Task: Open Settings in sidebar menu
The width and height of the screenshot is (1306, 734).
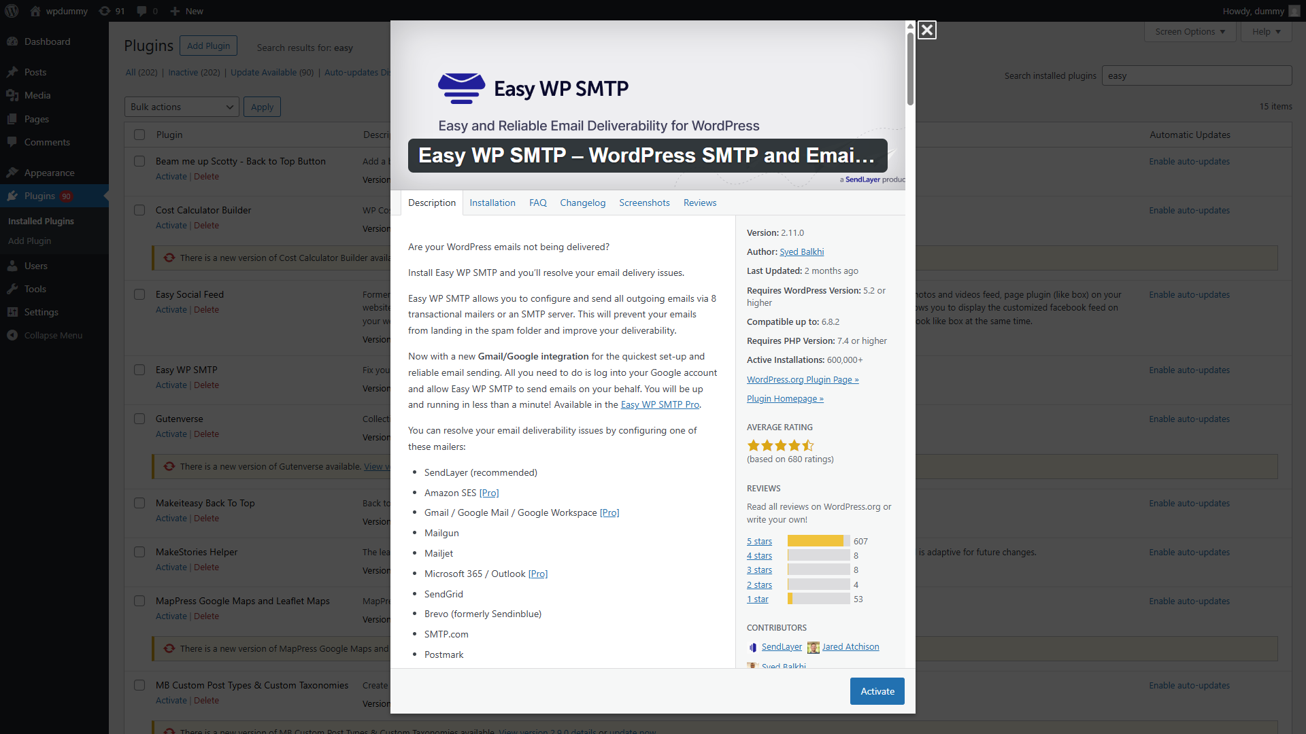Action: point(54,312)
